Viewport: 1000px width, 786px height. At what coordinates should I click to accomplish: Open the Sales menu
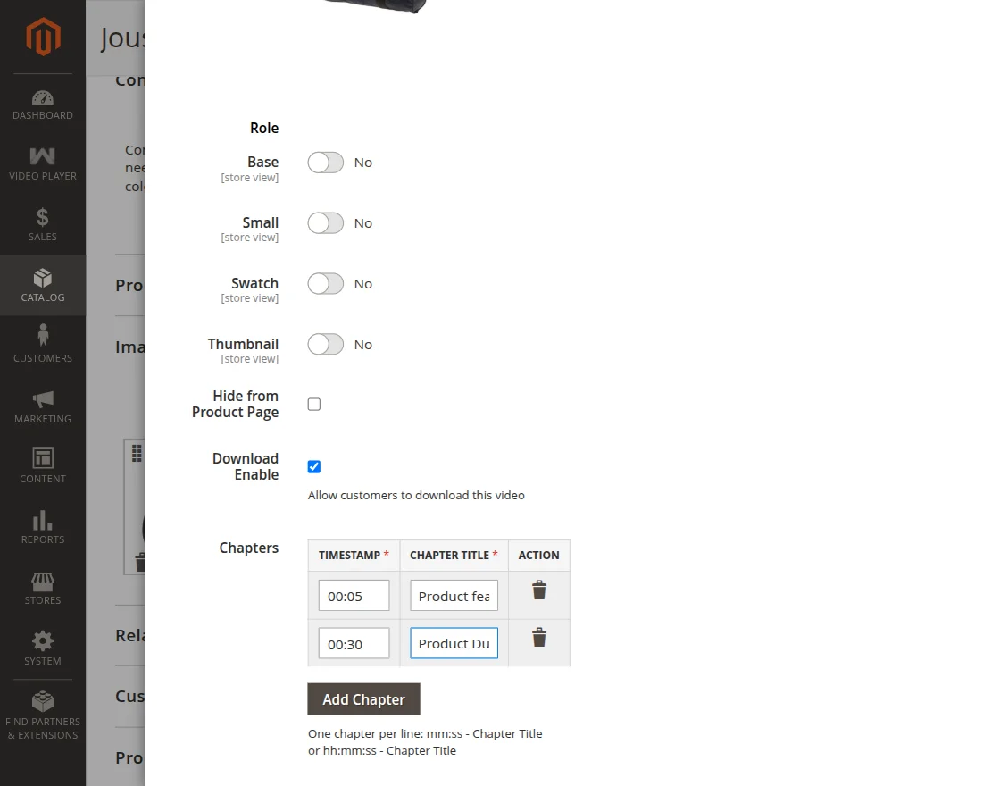(x=43, y=224)
